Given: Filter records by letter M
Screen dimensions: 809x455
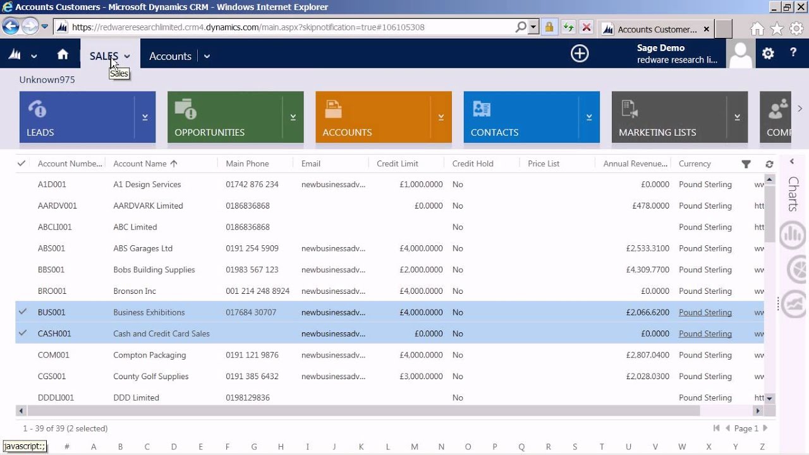Looking at the screenshot, I should 415,446.
